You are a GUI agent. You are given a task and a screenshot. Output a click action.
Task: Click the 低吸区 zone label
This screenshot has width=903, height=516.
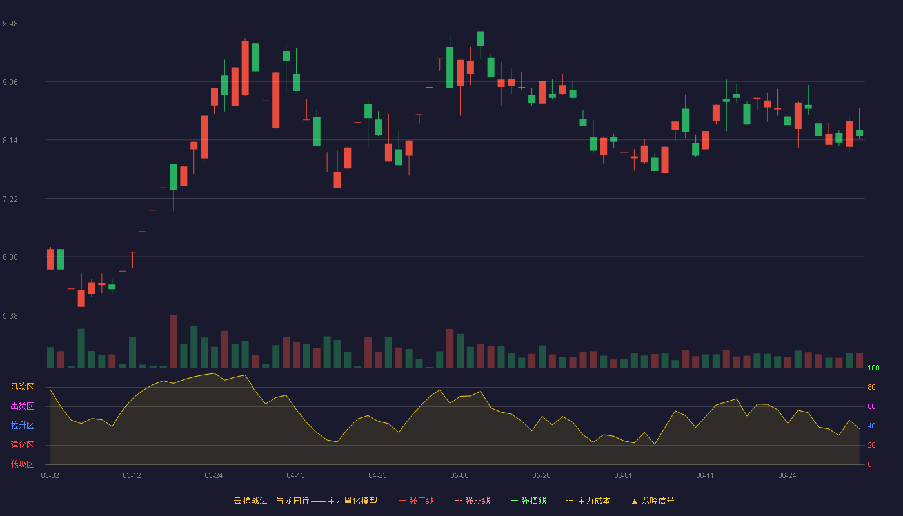pyautogui.click(x=22, y=464)
